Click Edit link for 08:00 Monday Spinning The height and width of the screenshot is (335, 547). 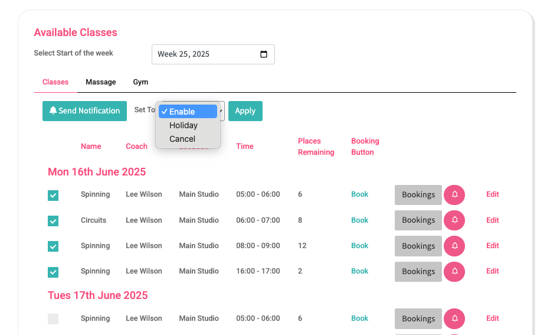(493, 246)
